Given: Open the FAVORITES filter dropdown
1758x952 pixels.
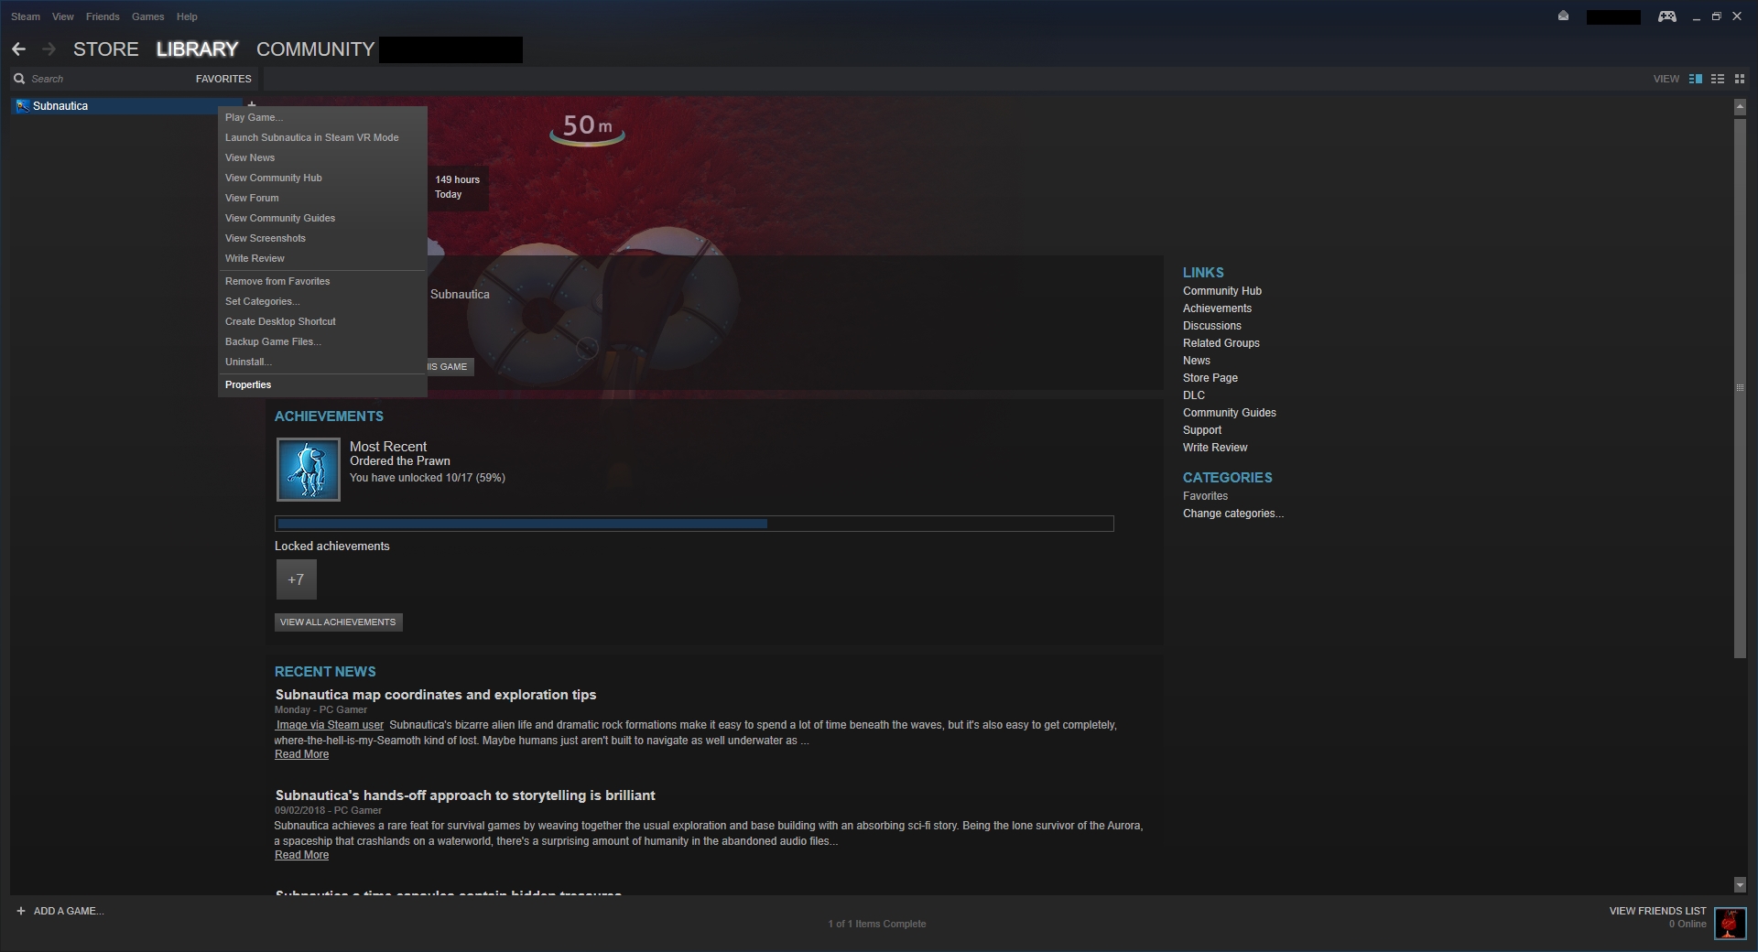Looking at the screenshot, I should pyautogui.click(x=223, y=79).
